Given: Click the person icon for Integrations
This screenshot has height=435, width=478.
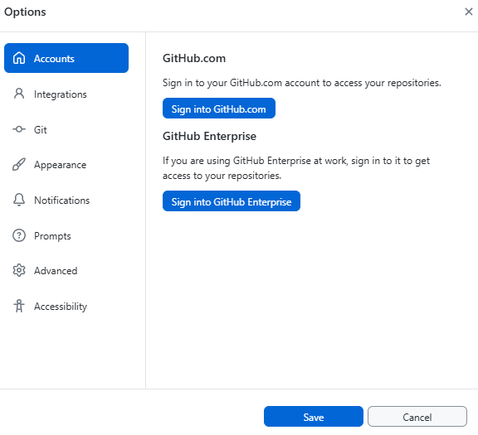Looking at the screenshot, I should tap(19, 94).
